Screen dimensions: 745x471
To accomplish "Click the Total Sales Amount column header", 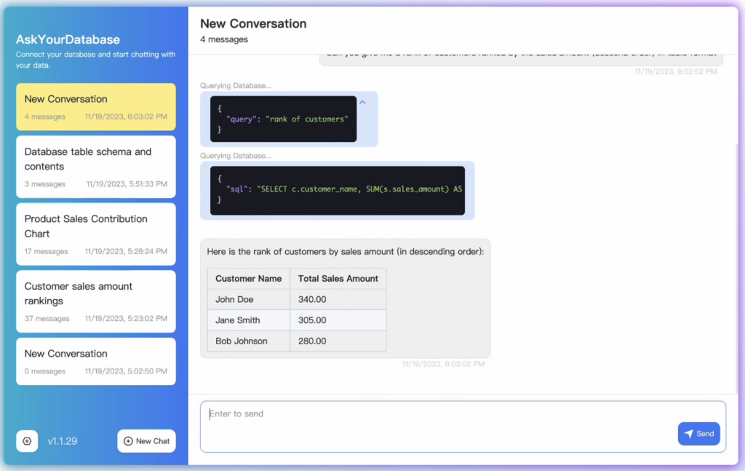I will tap(338, 279).
